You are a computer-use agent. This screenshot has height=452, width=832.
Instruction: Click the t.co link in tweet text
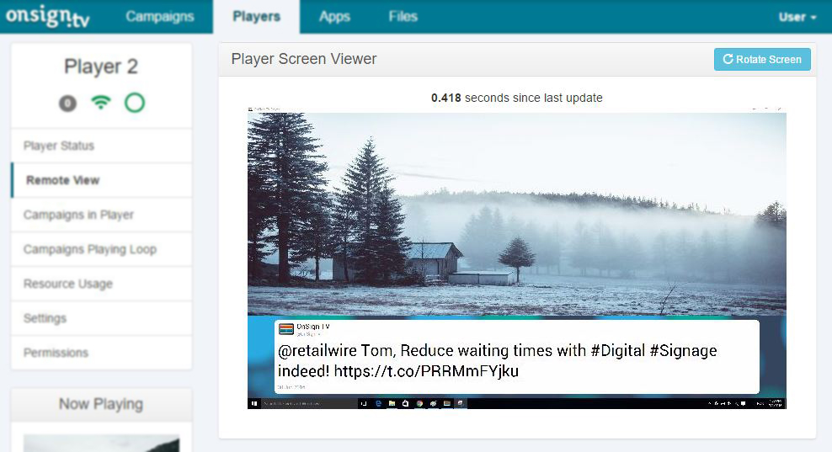click(x=426, y=371)
